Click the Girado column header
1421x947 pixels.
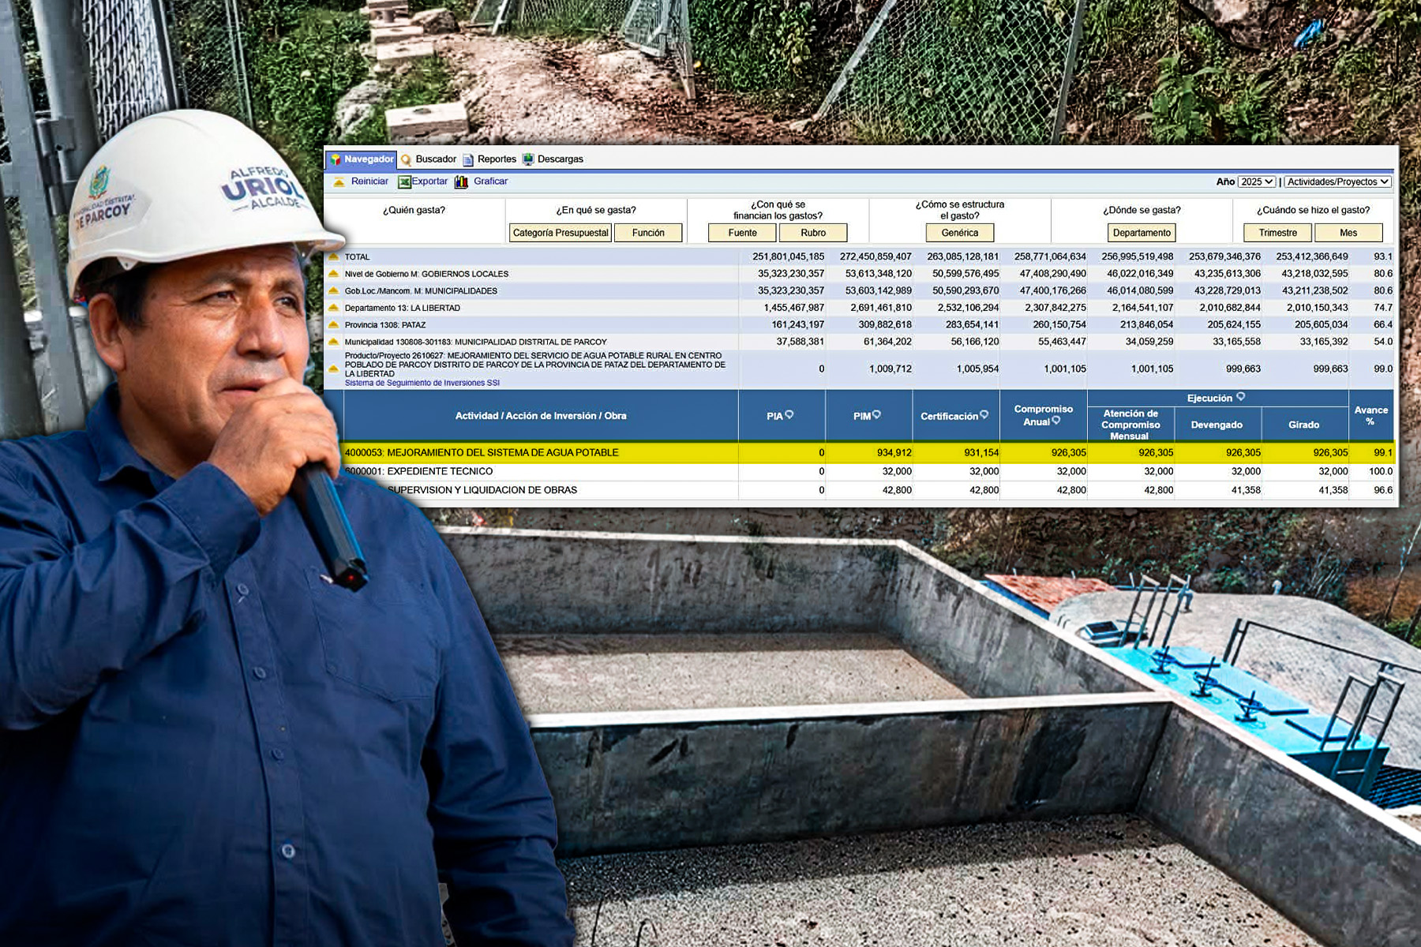[1304, 425]
